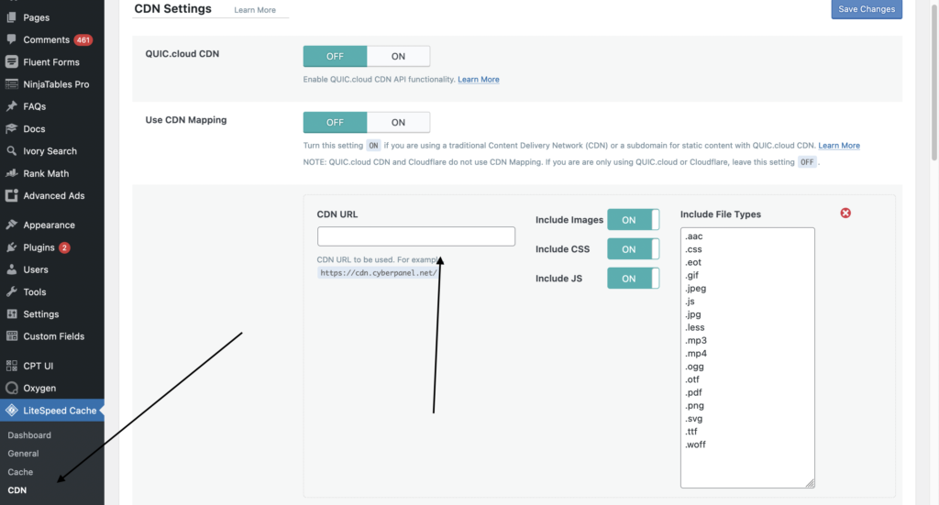Viewport: 939px width, 505px height.
Task: Click the .mp4 entry in file types
Action: click(696, 354)
